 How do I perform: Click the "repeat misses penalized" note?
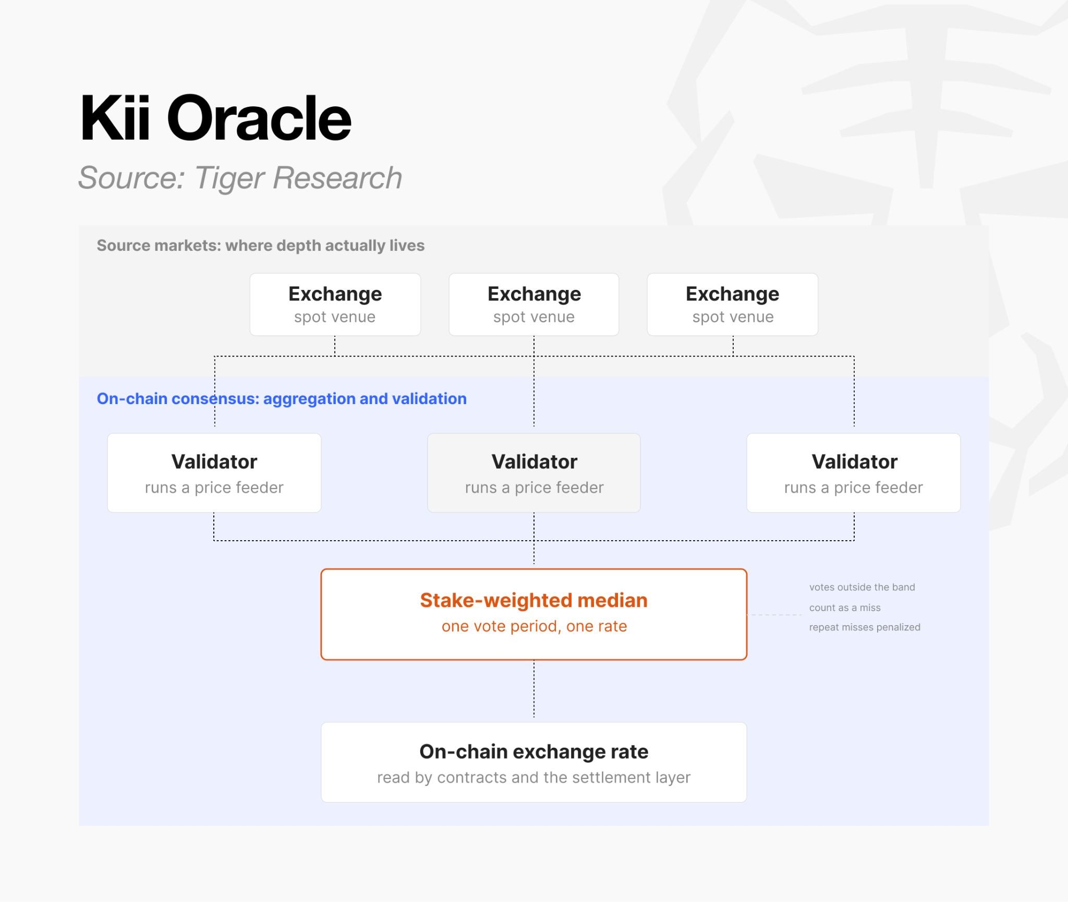click(x=865, y=627)
